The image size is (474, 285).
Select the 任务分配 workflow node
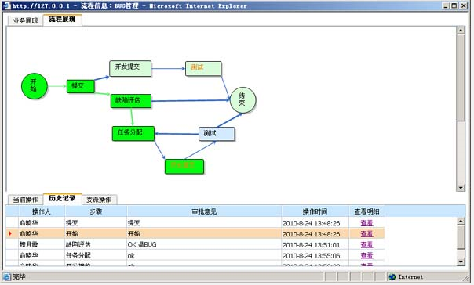point(133,133)
